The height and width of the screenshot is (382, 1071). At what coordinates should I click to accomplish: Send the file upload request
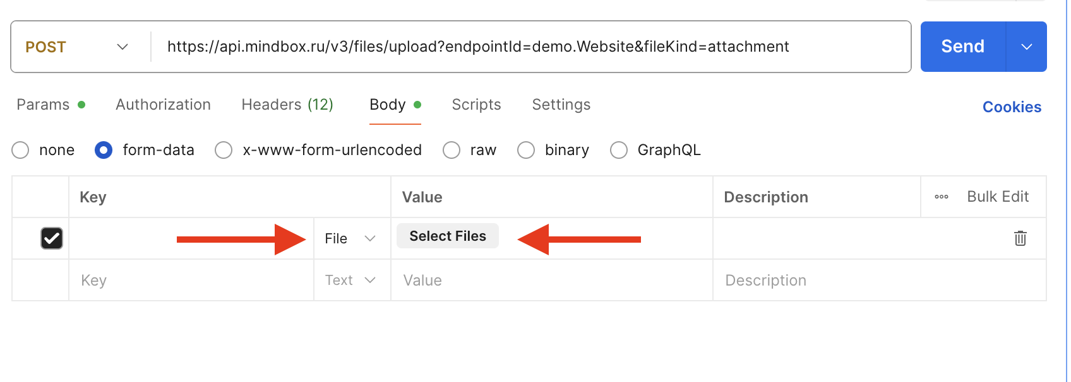(962, 46)
